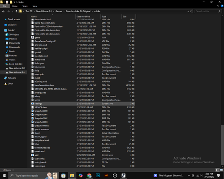224x179 pixels.
Task: Select the mapcycle text document
Action: point(39,74)
